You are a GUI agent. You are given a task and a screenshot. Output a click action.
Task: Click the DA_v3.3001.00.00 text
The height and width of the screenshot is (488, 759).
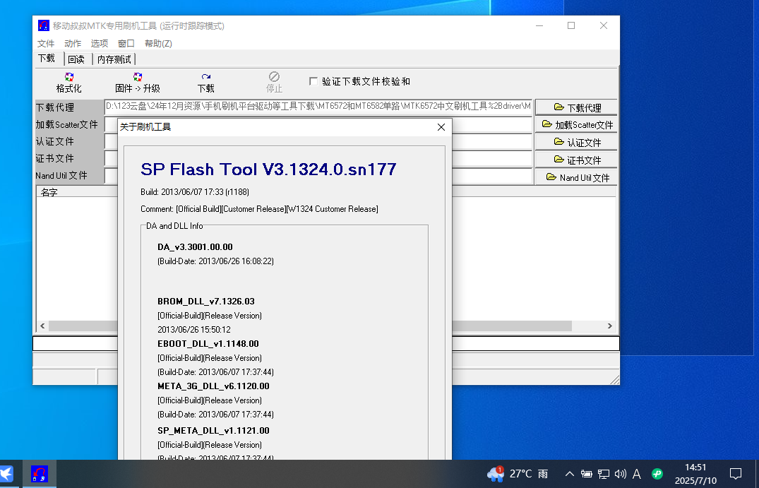[x=195, y=247]
